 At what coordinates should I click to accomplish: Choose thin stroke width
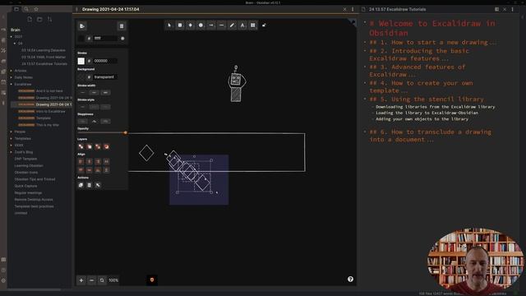pyautogui.click(x=82, y=92)
